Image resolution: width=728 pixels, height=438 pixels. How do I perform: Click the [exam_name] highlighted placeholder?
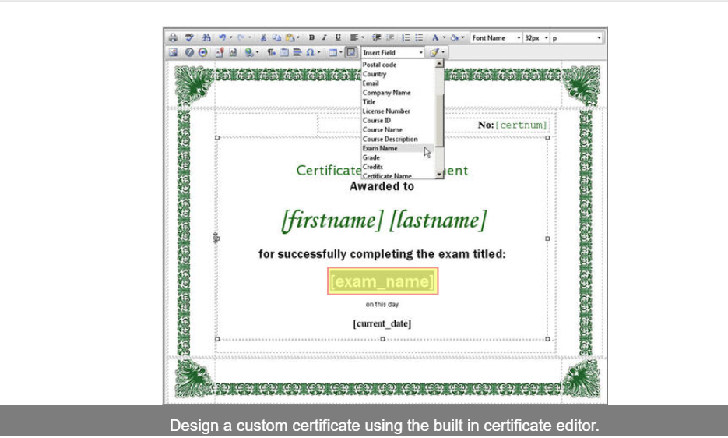coord(383,281)
